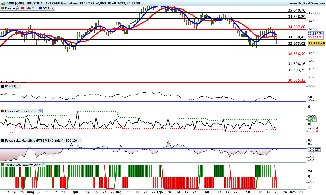
Task: Click the Mansfield value tag −0,0537
Action: coord(314,149)
